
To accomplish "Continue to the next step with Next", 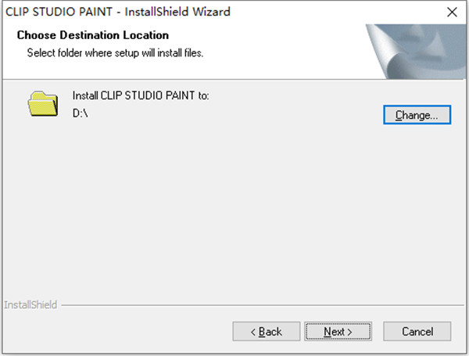I will click(x=338, y=332).
